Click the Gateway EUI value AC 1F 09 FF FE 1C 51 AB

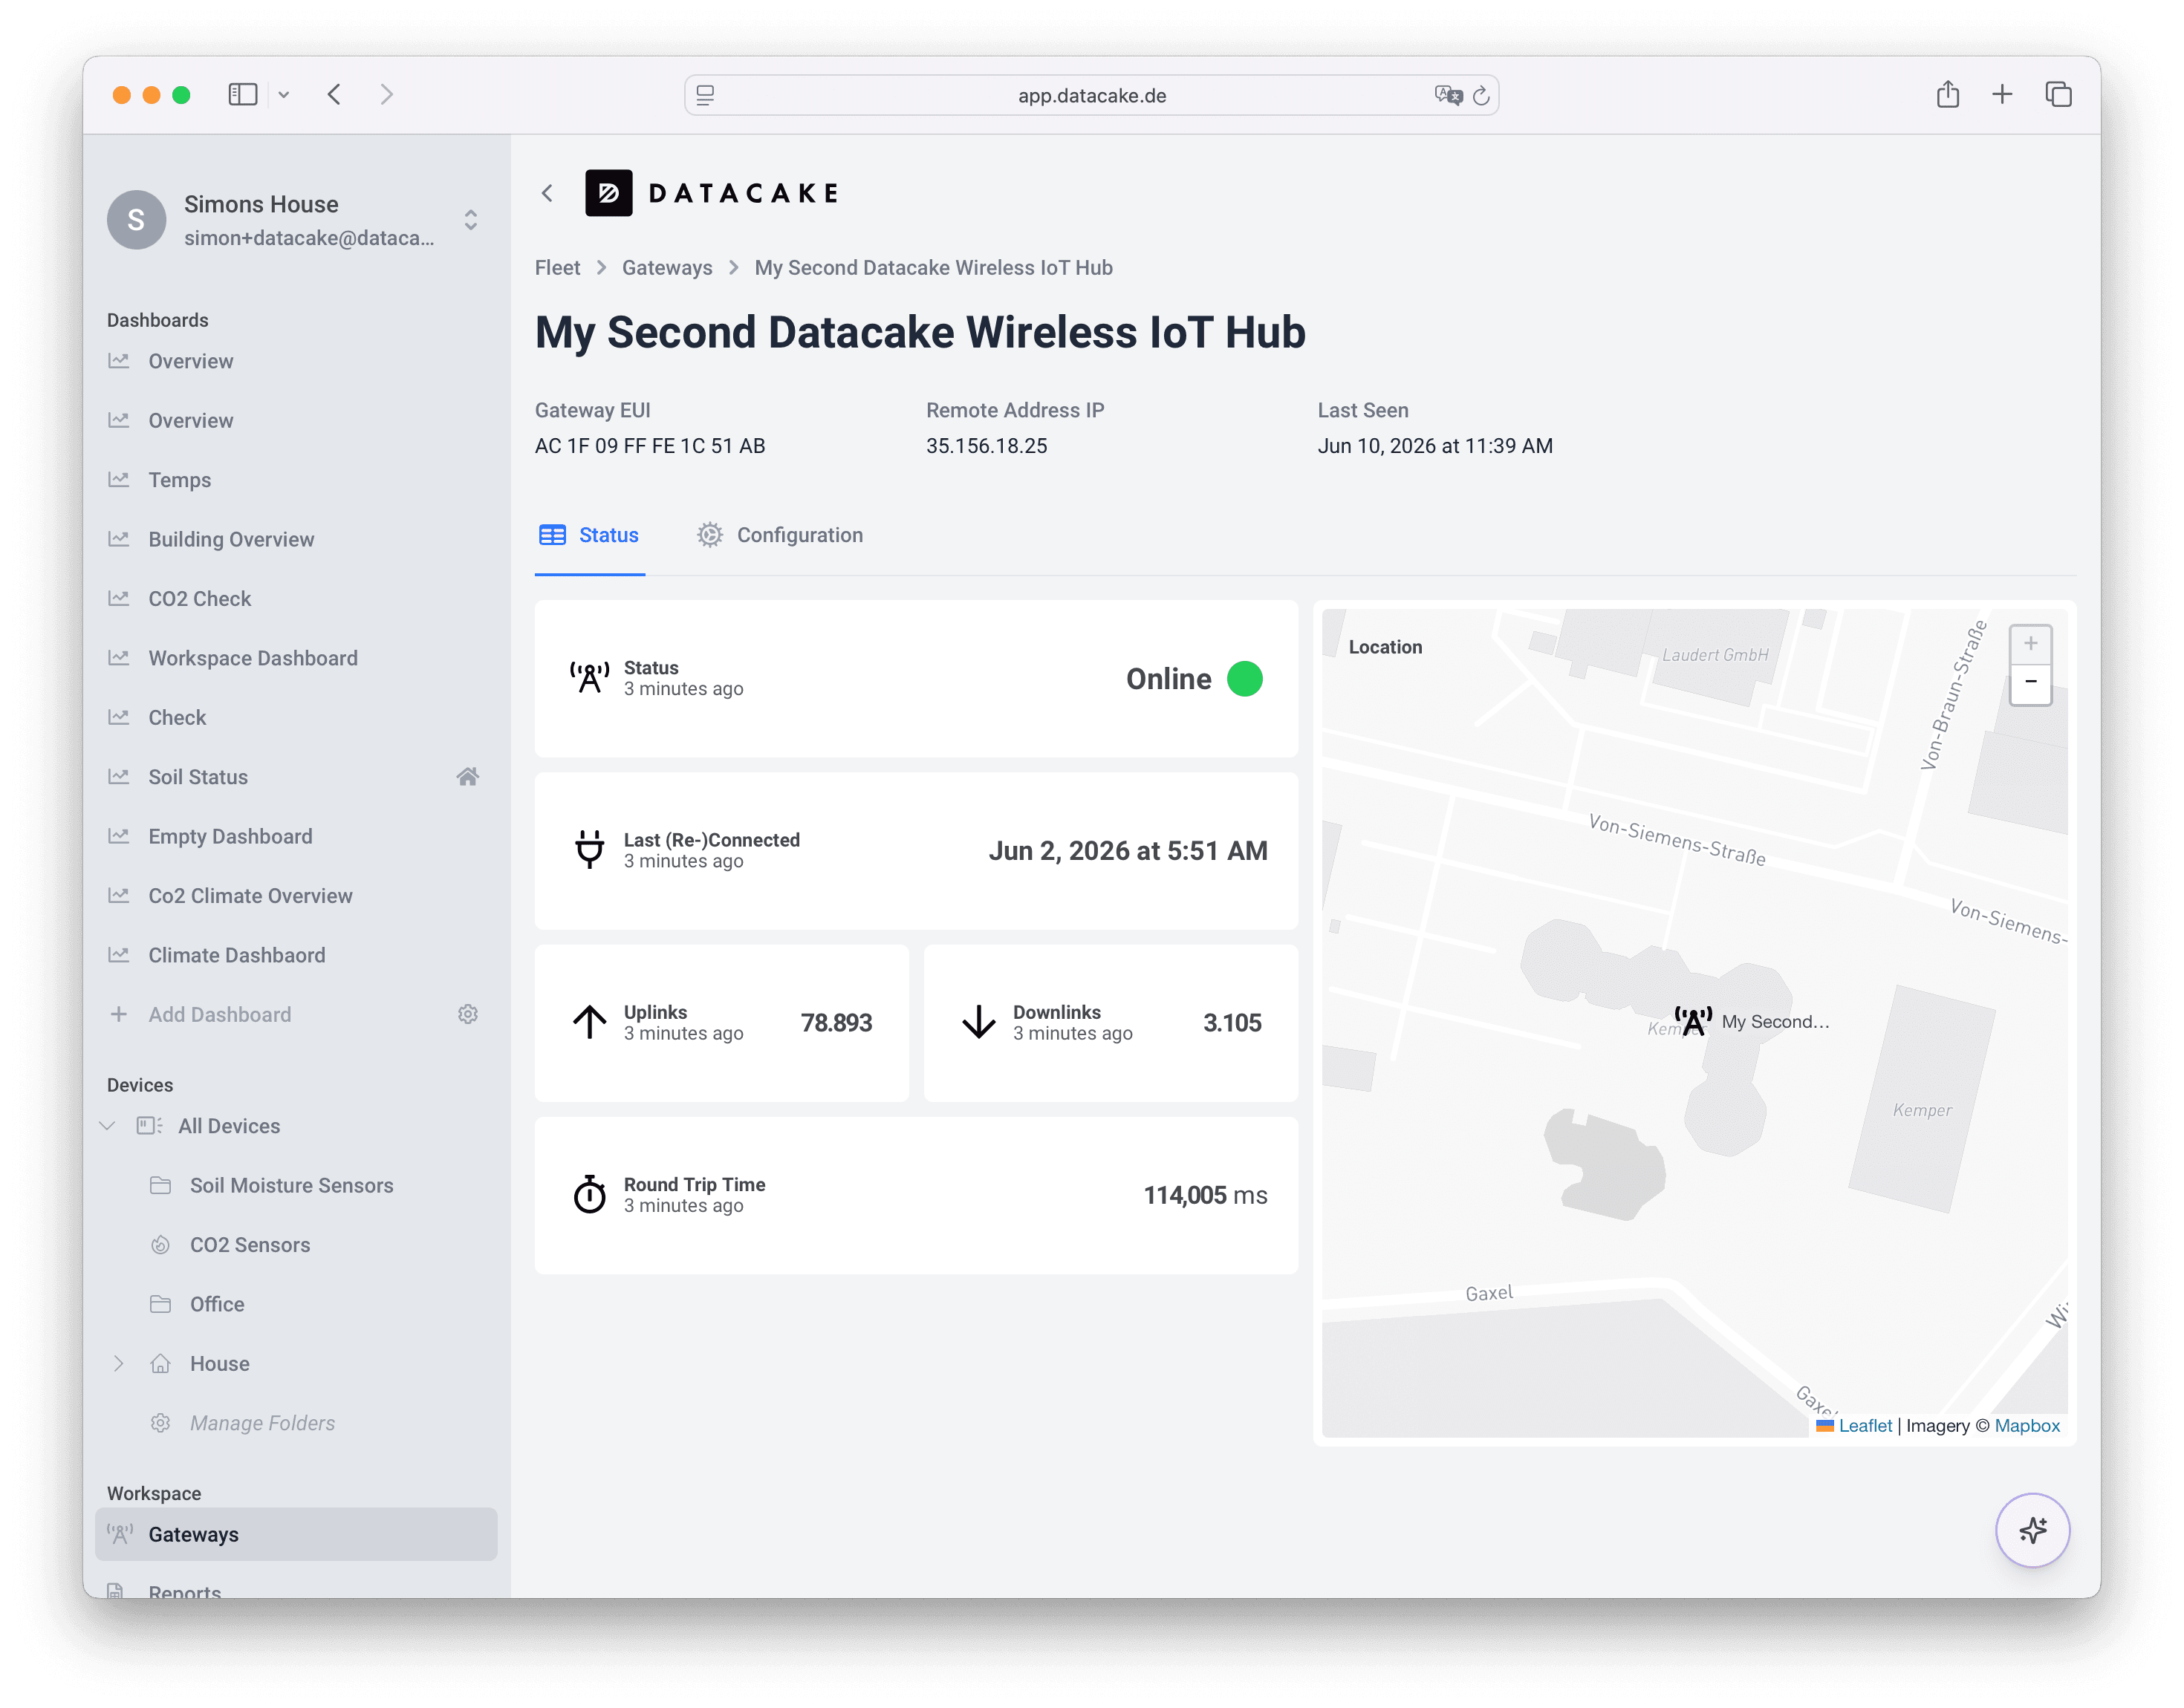(x=650, y=446)
